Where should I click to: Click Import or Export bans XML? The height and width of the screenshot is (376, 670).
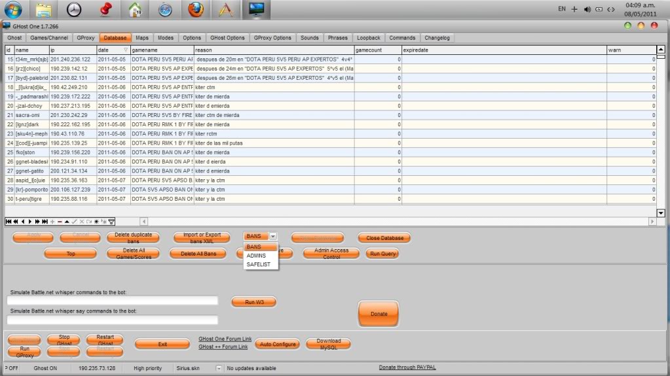[x=202, y=238]
